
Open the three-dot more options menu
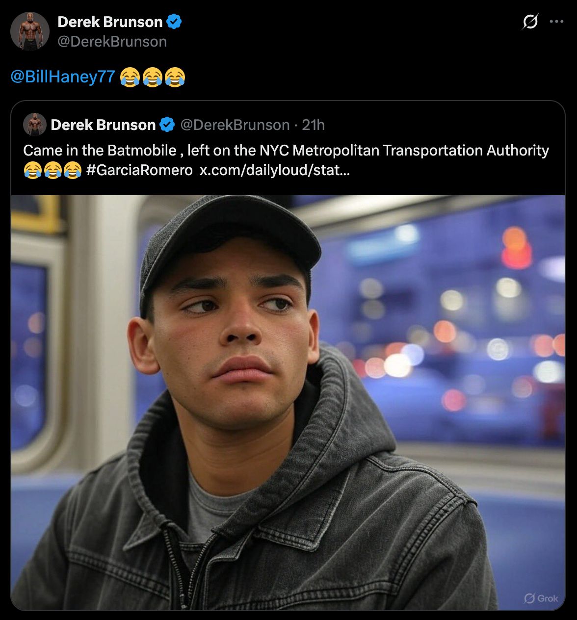point(556,22)
